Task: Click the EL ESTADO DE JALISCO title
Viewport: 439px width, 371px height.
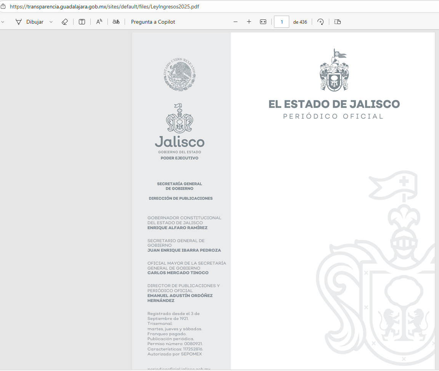Action: 334,104
